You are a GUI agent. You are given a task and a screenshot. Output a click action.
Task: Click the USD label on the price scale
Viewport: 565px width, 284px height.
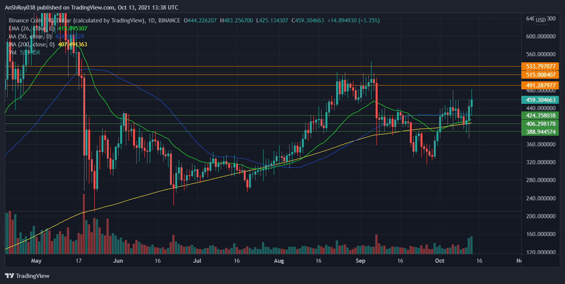540,20
